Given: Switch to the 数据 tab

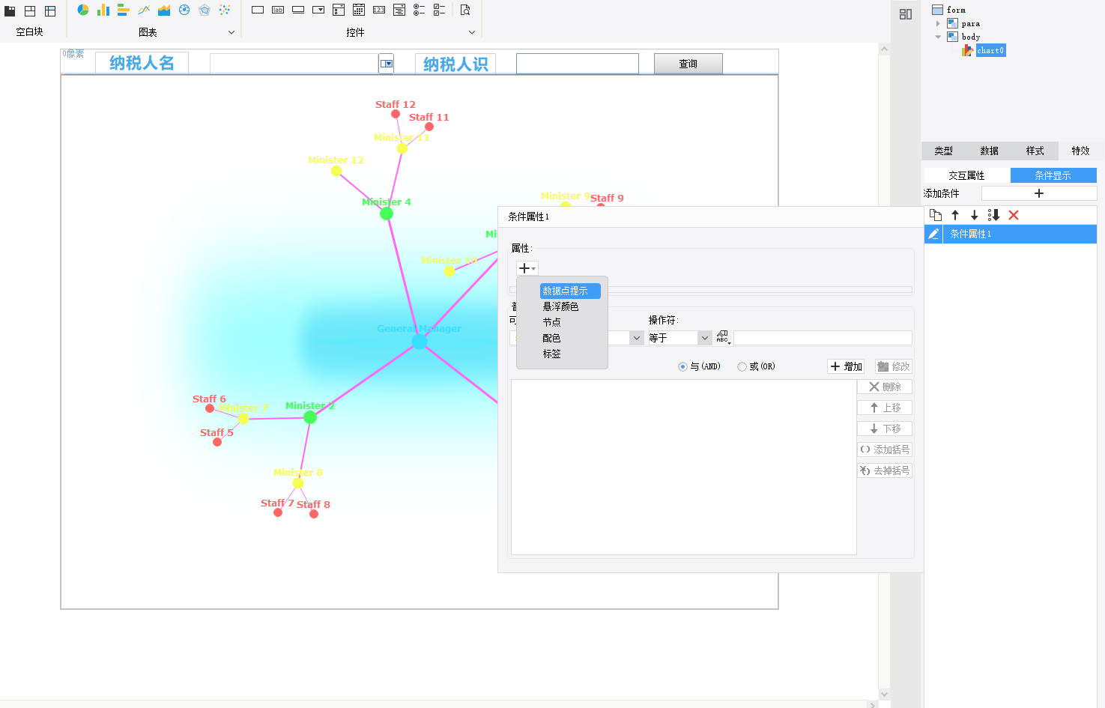Looking at the screenshot, I should coord(990,151).
